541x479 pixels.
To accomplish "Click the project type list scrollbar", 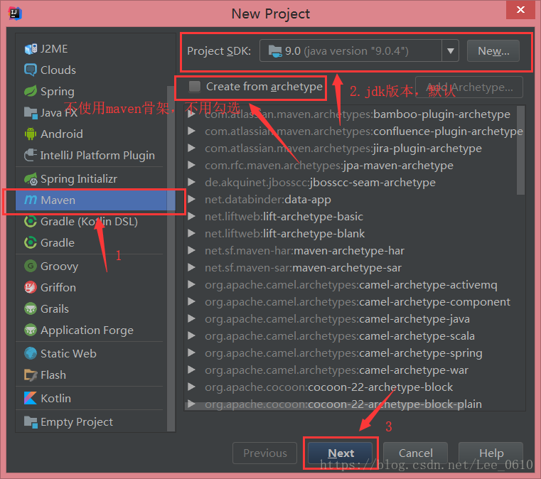I will pyautogui.click(x=171, y=259).
